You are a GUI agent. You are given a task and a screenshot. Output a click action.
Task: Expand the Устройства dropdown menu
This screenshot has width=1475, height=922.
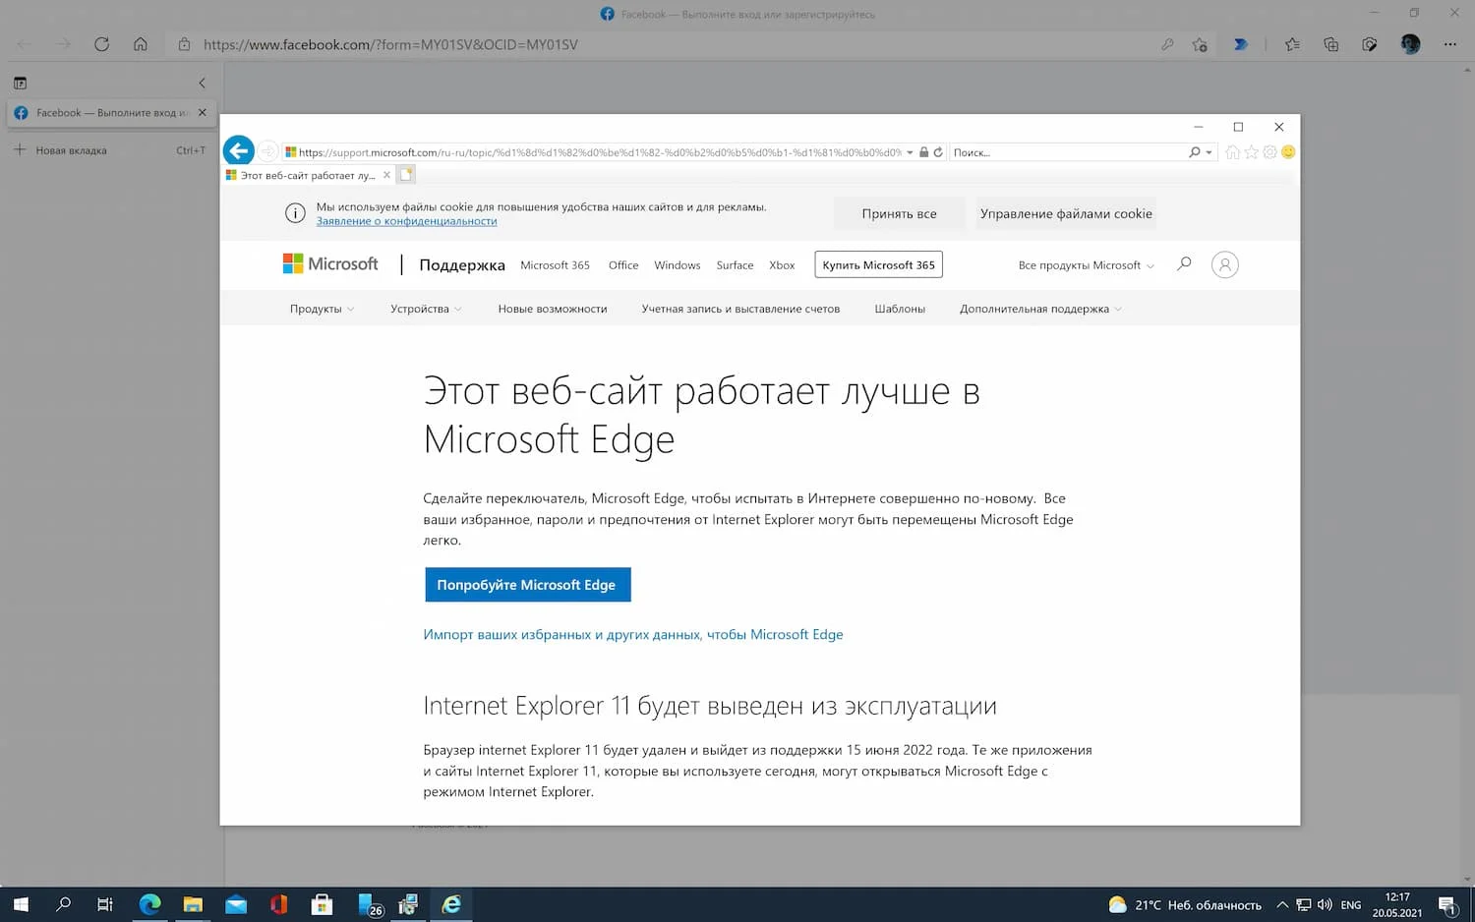point(425,309)
